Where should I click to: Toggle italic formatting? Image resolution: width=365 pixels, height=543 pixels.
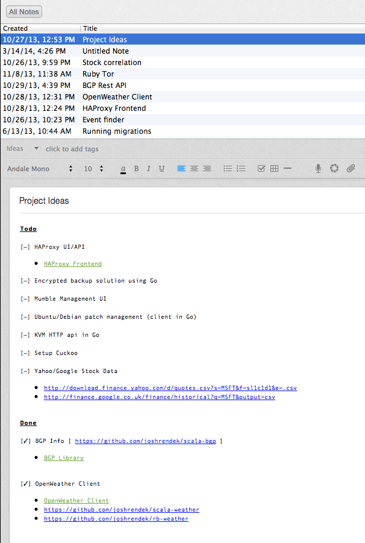click(x=148, y=169)
